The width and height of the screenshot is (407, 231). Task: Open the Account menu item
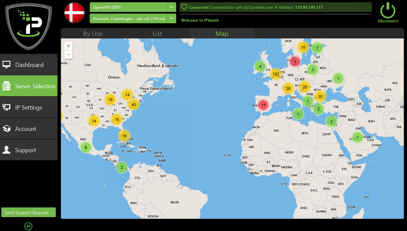pos(29,129)
